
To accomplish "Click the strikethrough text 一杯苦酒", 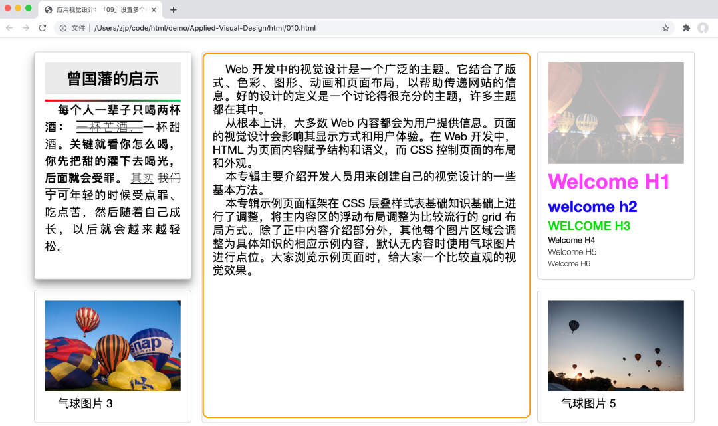I will 110,127.
